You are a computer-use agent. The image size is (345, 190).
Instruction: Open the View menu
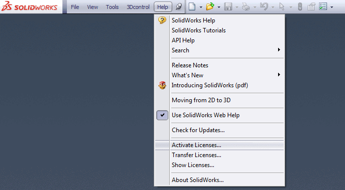pyautogui.click(x=92, y=7)
